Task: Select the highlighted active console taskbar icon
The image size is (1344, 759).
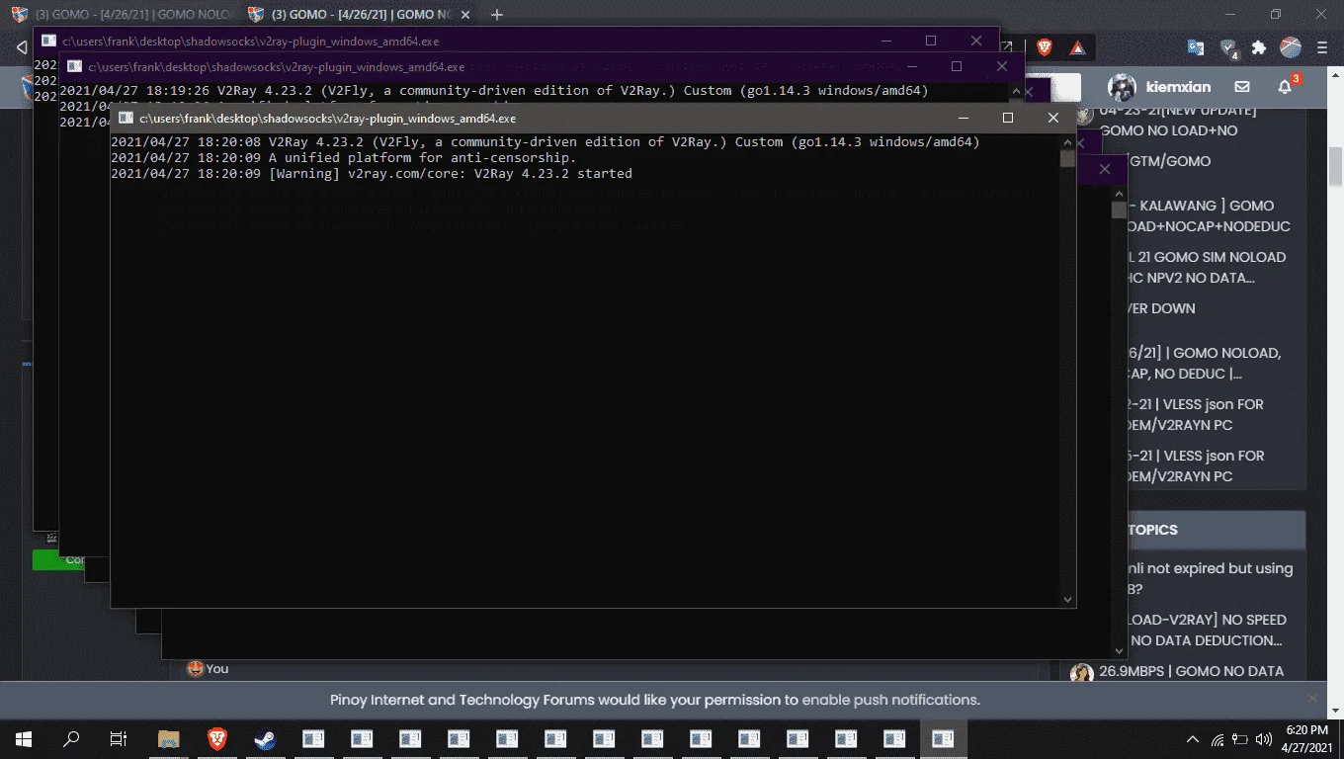Action: coord(943,739)
